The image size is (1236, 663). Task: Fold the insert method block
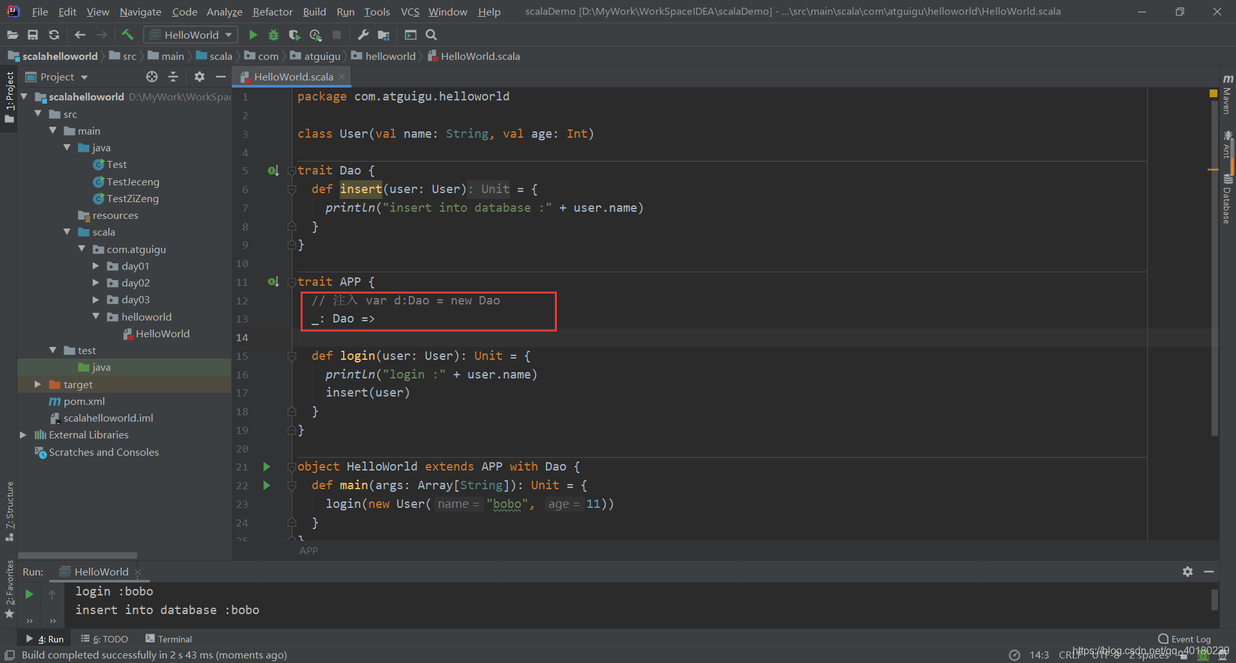(292, 189)
